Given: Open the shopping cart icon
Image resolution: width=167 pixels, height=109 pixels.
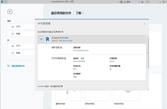Looking at the screenshot, I should tap(142, 2).
